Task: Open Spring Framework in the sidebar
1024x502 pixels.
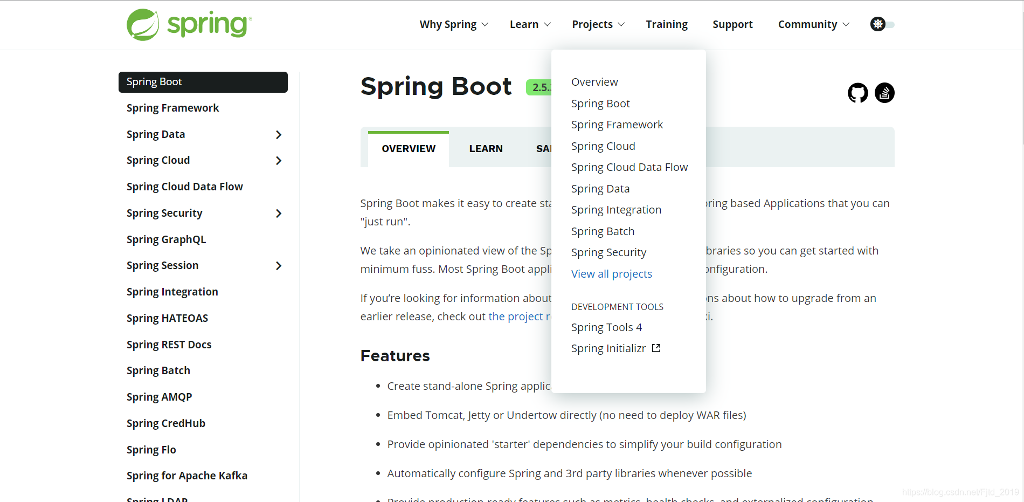Action: [x=172, y=108]
